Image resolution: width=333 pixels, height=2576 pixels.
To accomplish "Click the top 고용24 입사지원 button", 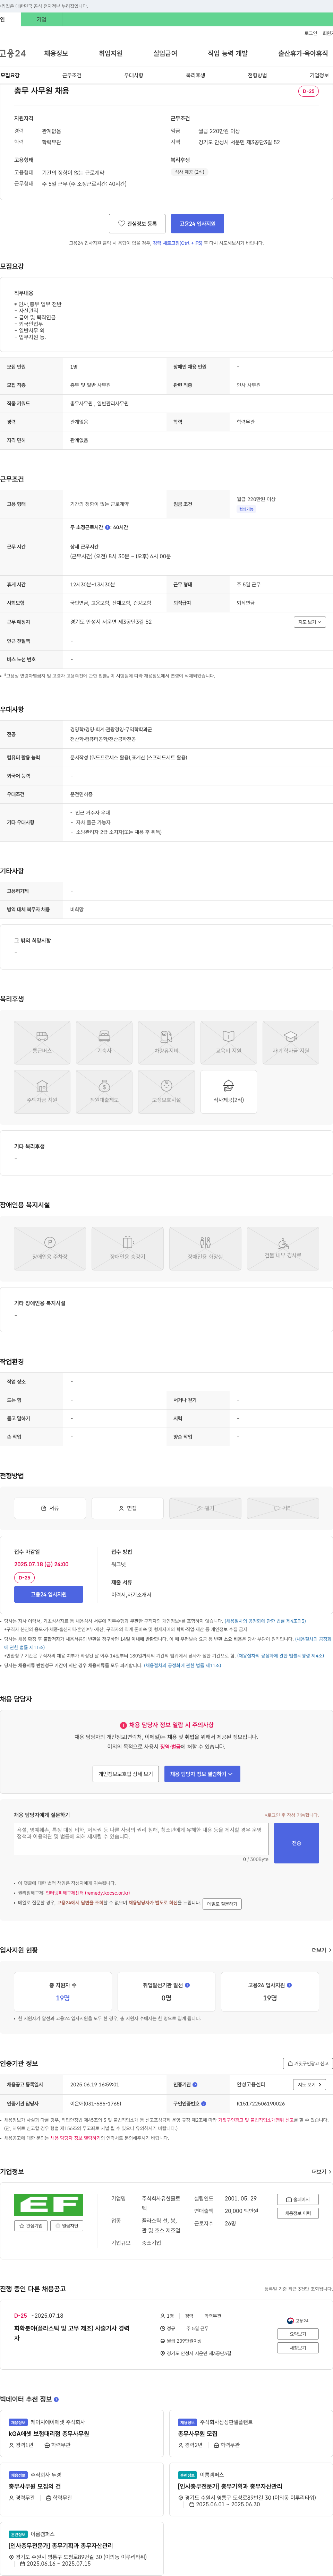I will pos(197,224).
